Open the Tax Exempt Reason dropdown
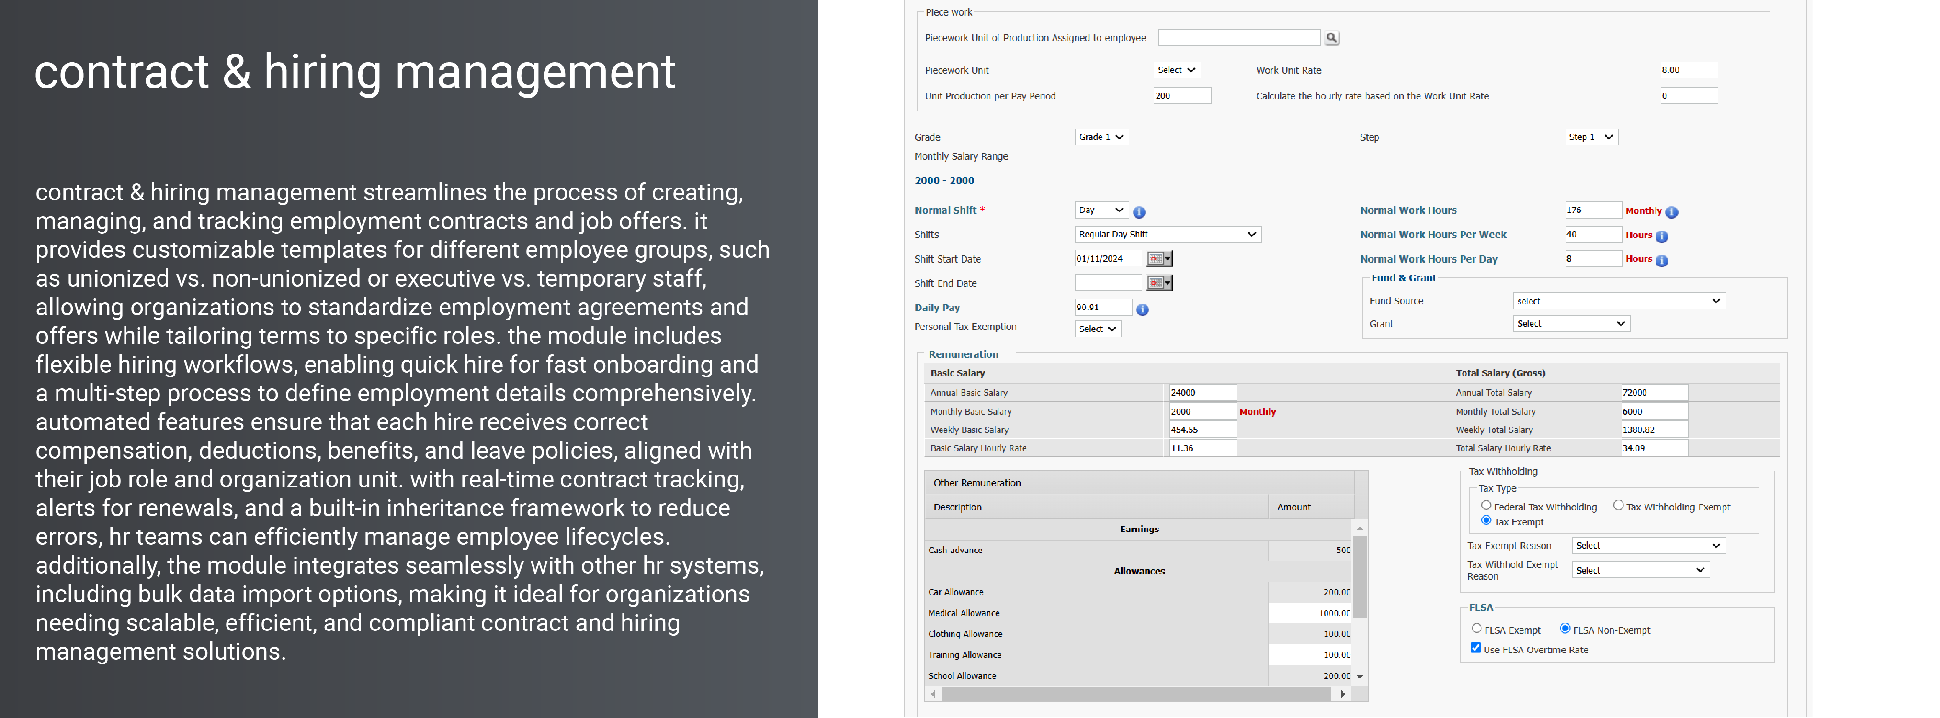The height and width of the screenshot is (718, 1940). point(1648,546)
